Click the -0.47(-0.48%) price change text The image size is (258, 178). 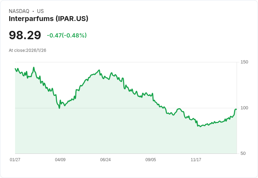pos(67,35)
